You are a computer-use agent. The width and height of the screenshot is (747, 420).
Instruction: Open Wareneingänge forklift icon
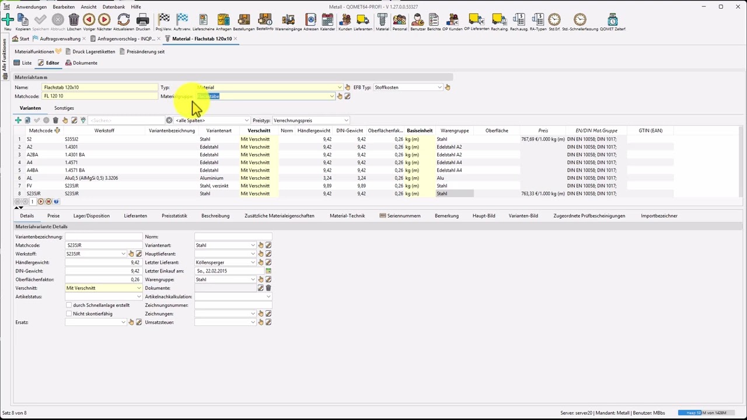(x=290, y=20)
